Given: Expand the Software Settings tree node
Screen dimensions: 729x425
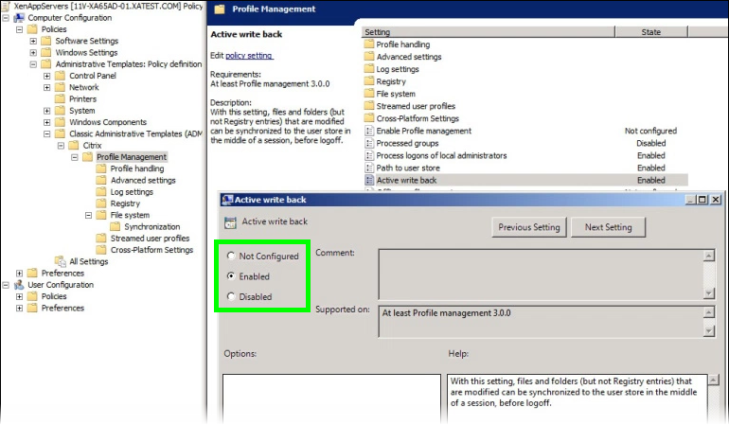Looking at the screenshot, I should 33,41.
